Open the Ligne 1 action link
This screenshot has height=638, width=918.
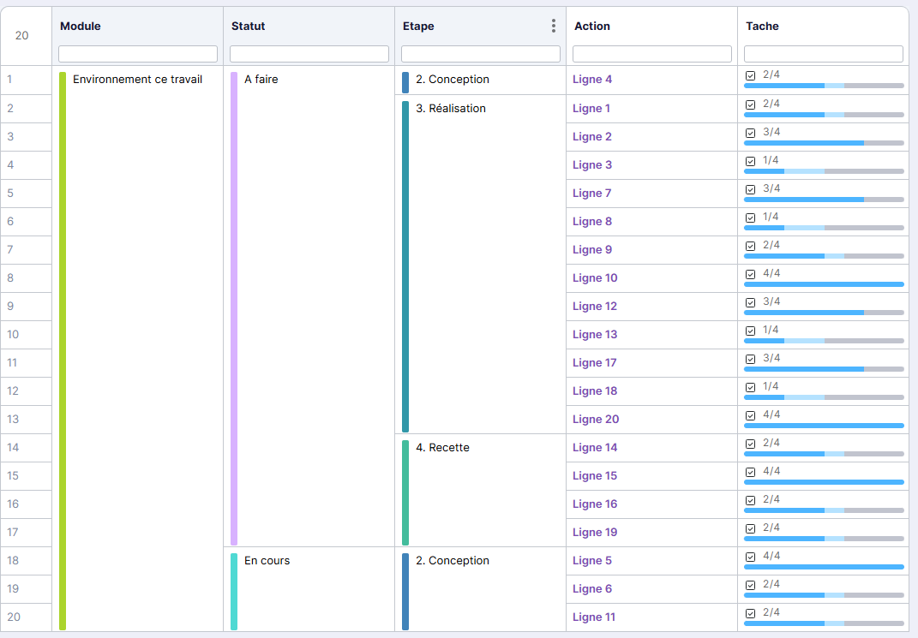coord(591,109)
